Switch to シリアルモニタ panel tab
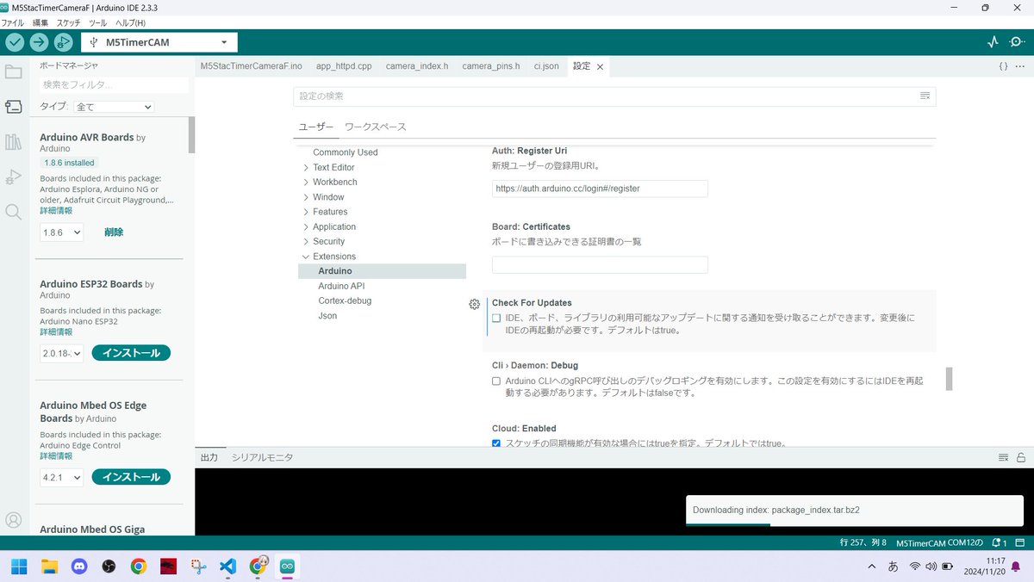Image resolution: width=1034 pixels, height=582 pixels. pyautogui.click(x=262, y=457)
